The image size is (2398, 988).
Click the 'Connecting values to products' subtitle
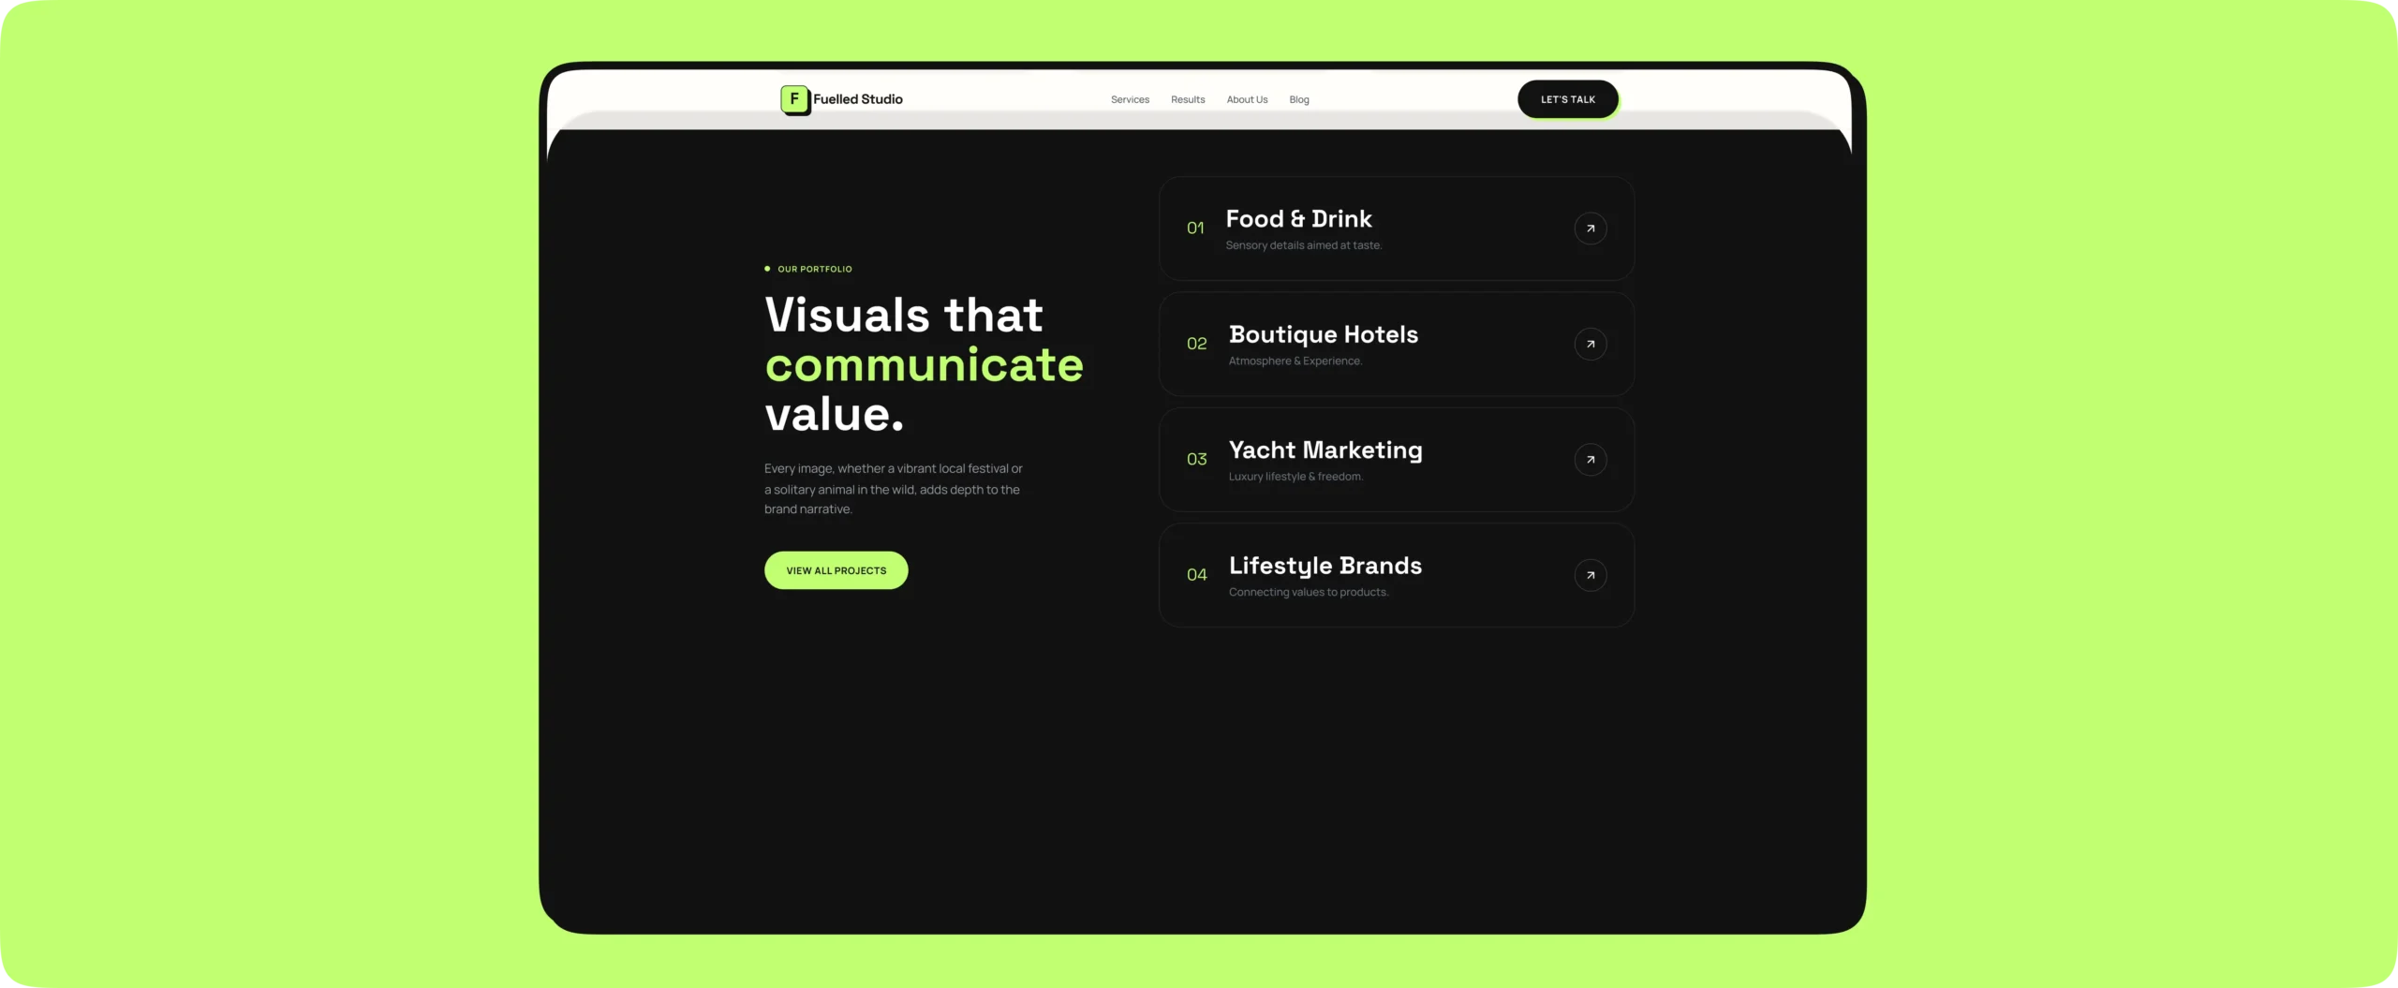[x=1308, y=592]
